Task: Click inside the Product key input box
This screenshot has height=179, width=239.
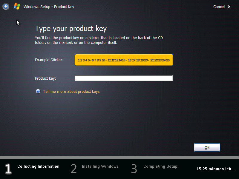Action: 124,78
